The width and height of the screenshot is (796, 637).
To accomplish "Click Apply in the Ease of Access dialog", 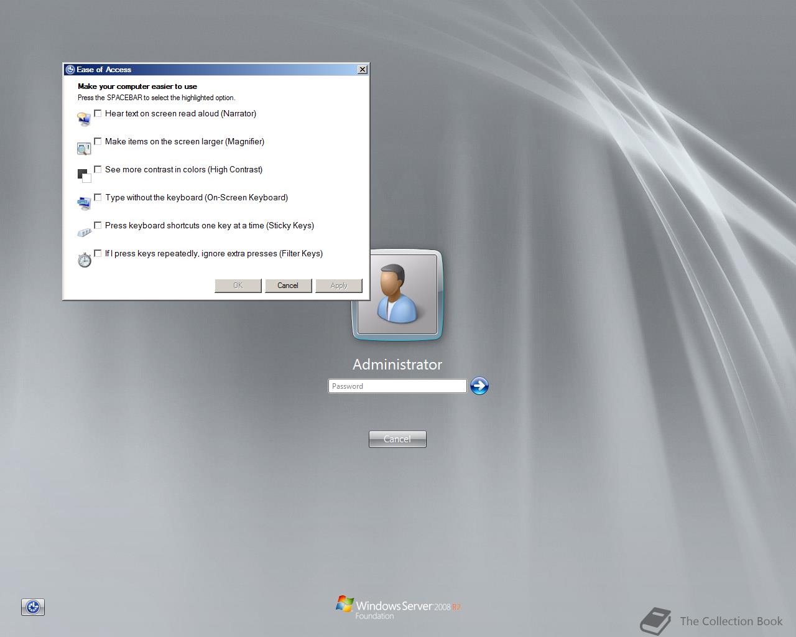I will coord(339,286).
